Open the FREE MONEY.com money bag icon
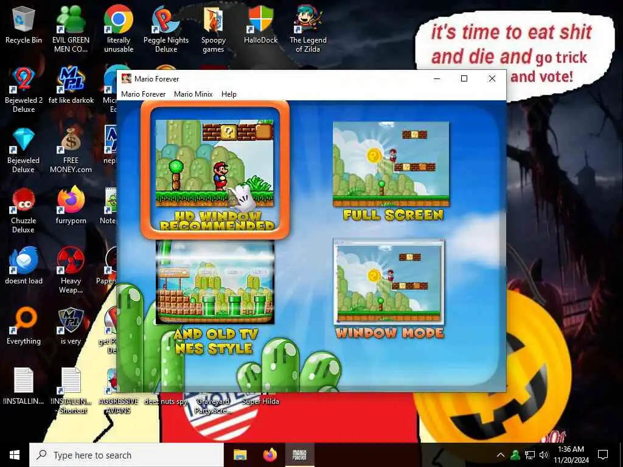 pyautogui.click(x=71, y=150)
